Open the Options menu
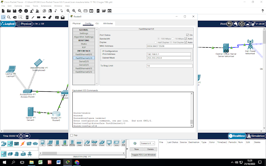 point(18,6)
